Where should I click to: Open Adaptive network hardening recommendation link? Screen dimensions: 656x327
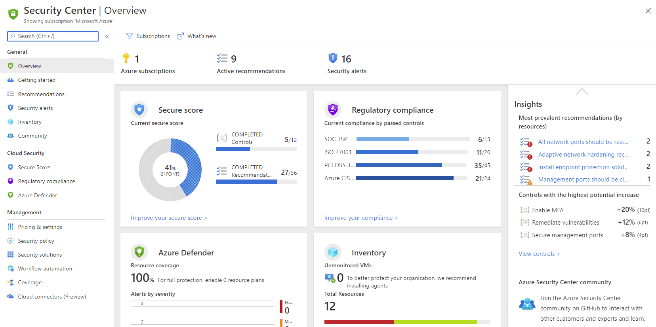pyautogui.click(x=583, y=155)
